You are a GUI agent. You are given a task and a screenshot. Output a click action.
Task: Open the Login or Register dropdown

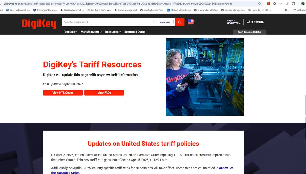(x=233, y=22)
